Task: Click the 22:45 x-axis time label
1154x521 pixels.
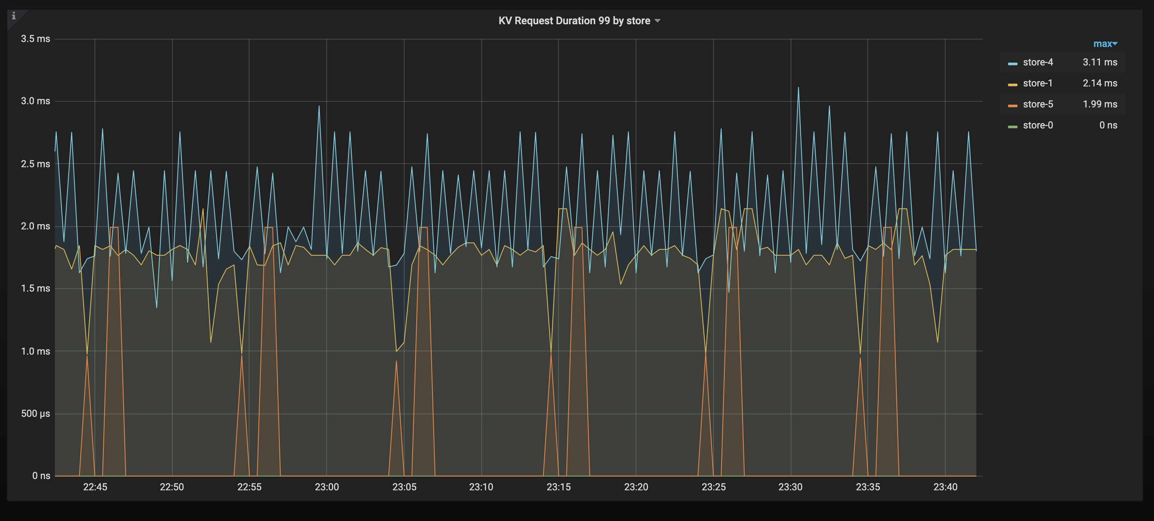Action: click(x=95, y=487)
